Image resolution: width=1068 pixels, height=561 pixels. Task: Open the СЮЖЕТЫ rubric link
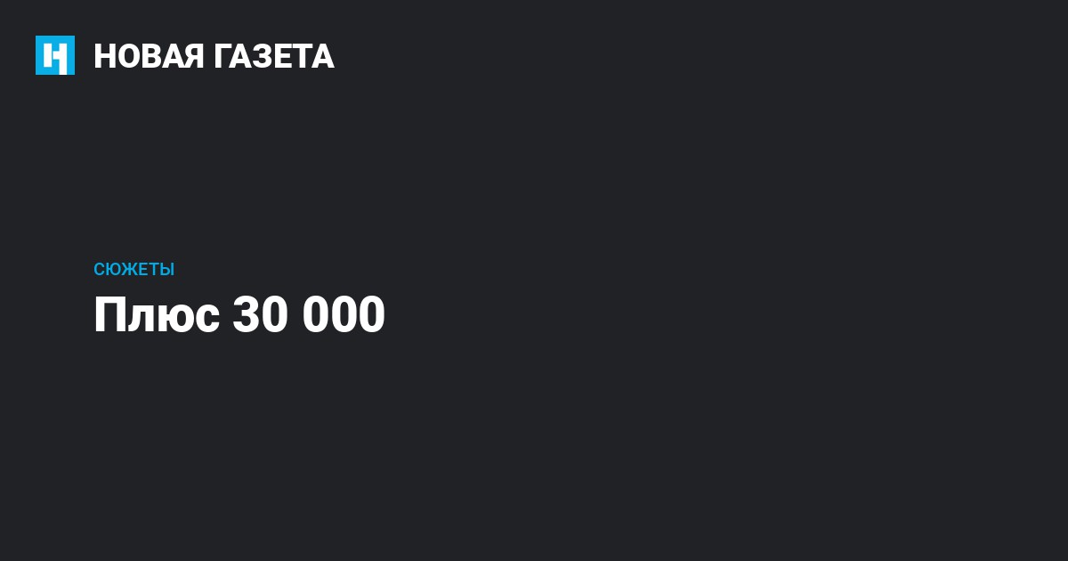(133, 270)
